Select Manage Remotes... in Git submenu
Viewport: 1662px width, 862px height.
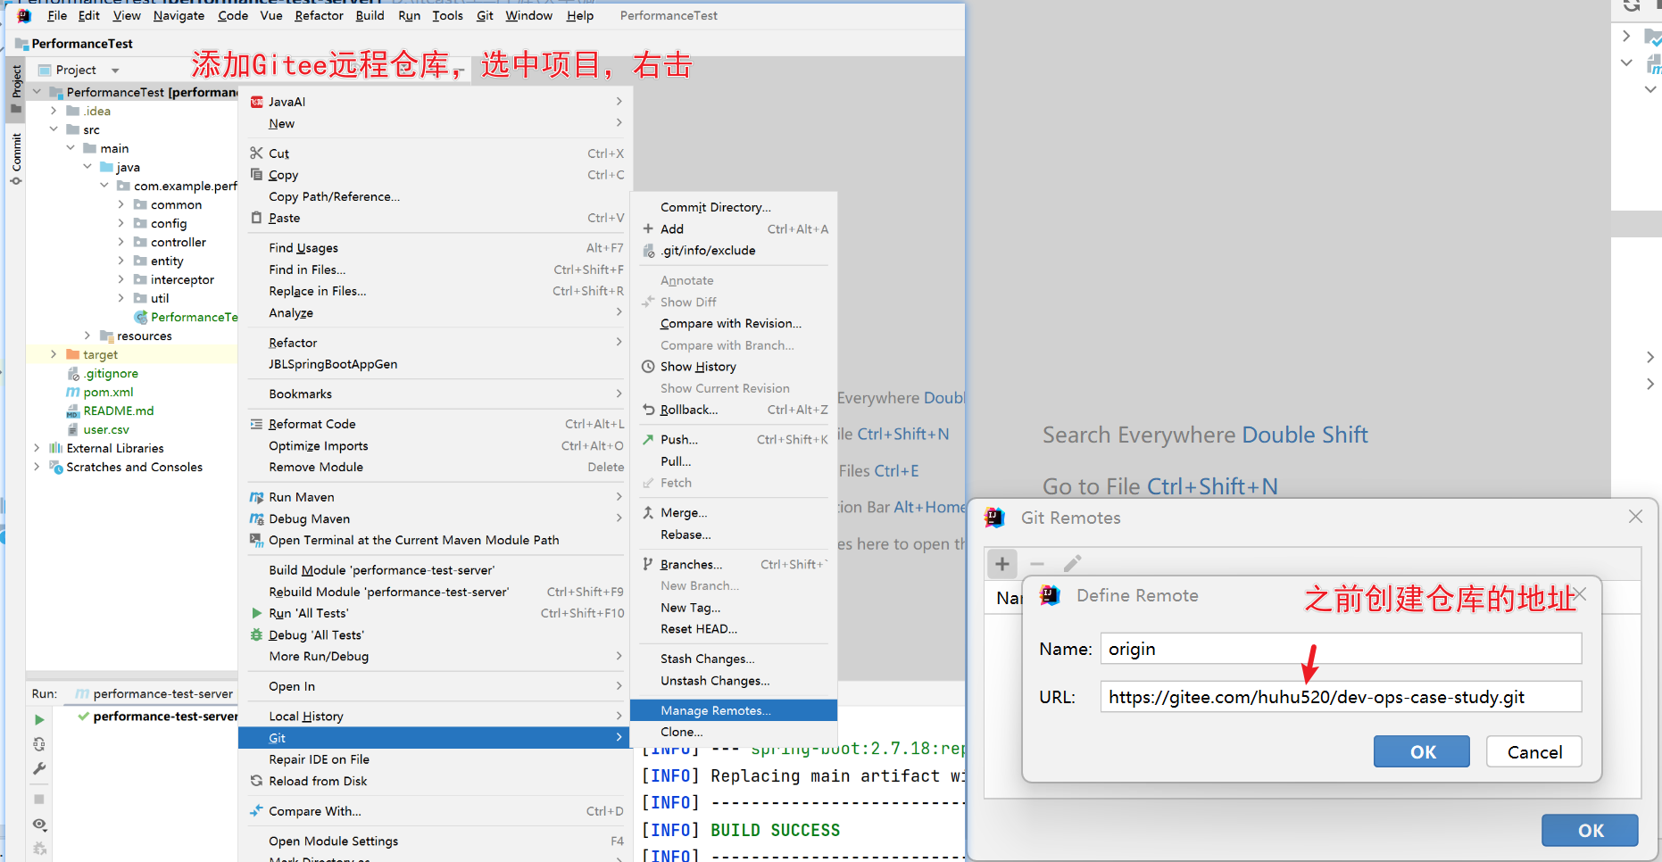click(x=734, y=710)
